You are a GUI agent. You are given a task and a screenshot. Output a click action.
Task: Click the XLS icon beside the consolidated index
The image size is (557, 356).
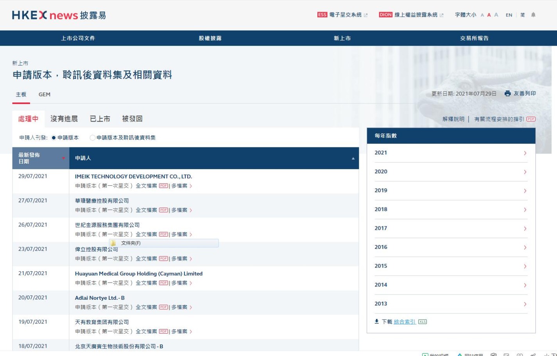tap(422, 322)
